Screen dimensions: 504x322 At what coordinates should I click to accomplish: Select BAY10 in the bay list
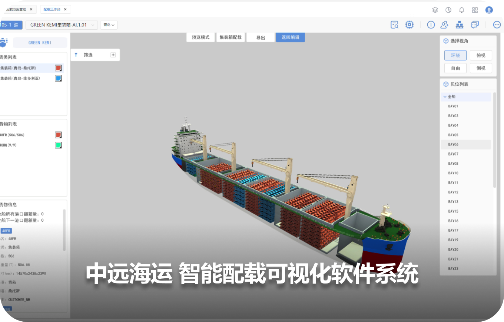(x=453, y=173)
